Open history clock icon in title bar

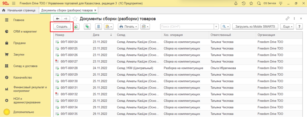point(243,3)
